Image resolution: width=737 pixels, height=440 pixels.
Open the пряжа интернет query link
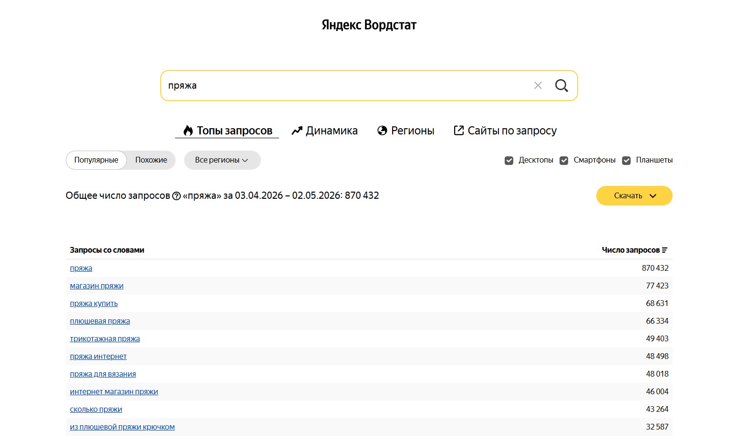98,356
